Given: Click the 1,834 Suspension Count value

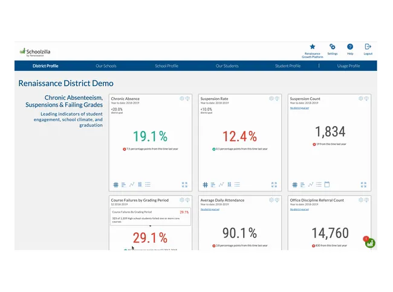Looking at the screenshot, I should click(330, 132).
